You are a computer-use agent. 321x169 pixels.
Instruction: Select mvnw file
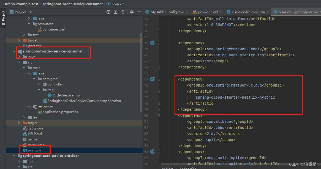[32, 139]
